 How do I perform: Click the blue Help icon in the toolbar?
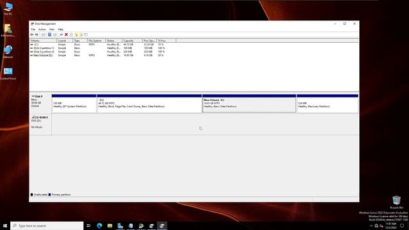[x=50, y=34]
